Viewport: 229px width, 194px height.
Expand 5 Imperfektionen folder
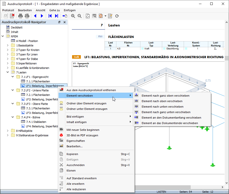coord(8,63)
